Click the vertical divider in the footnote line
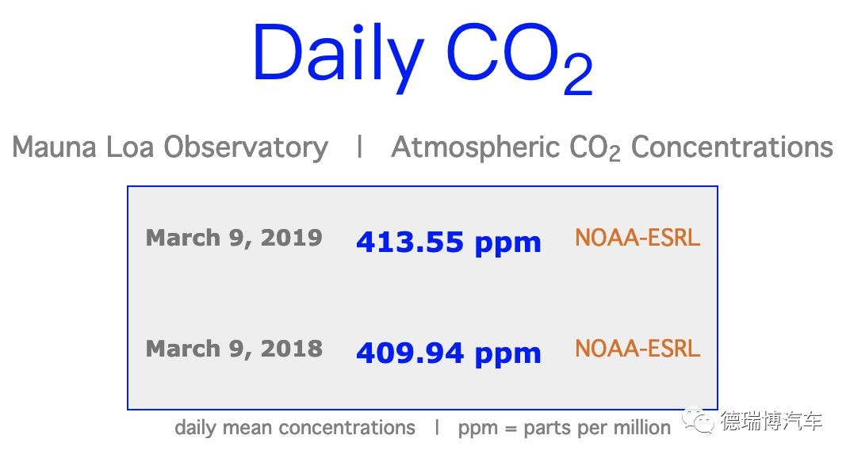Viewport: 850px width, 458px height. coord(437,427)
